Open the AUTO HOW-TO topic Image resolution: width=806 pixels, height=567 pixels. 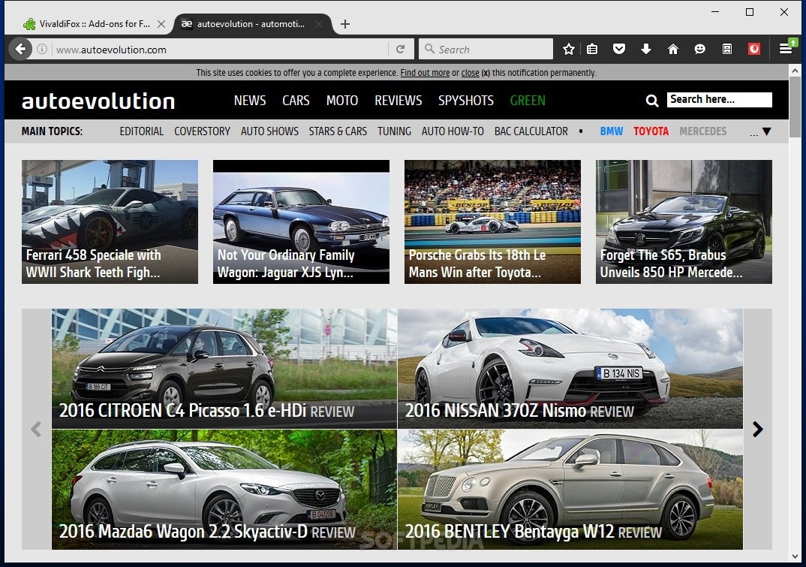[x=453, y=131]
